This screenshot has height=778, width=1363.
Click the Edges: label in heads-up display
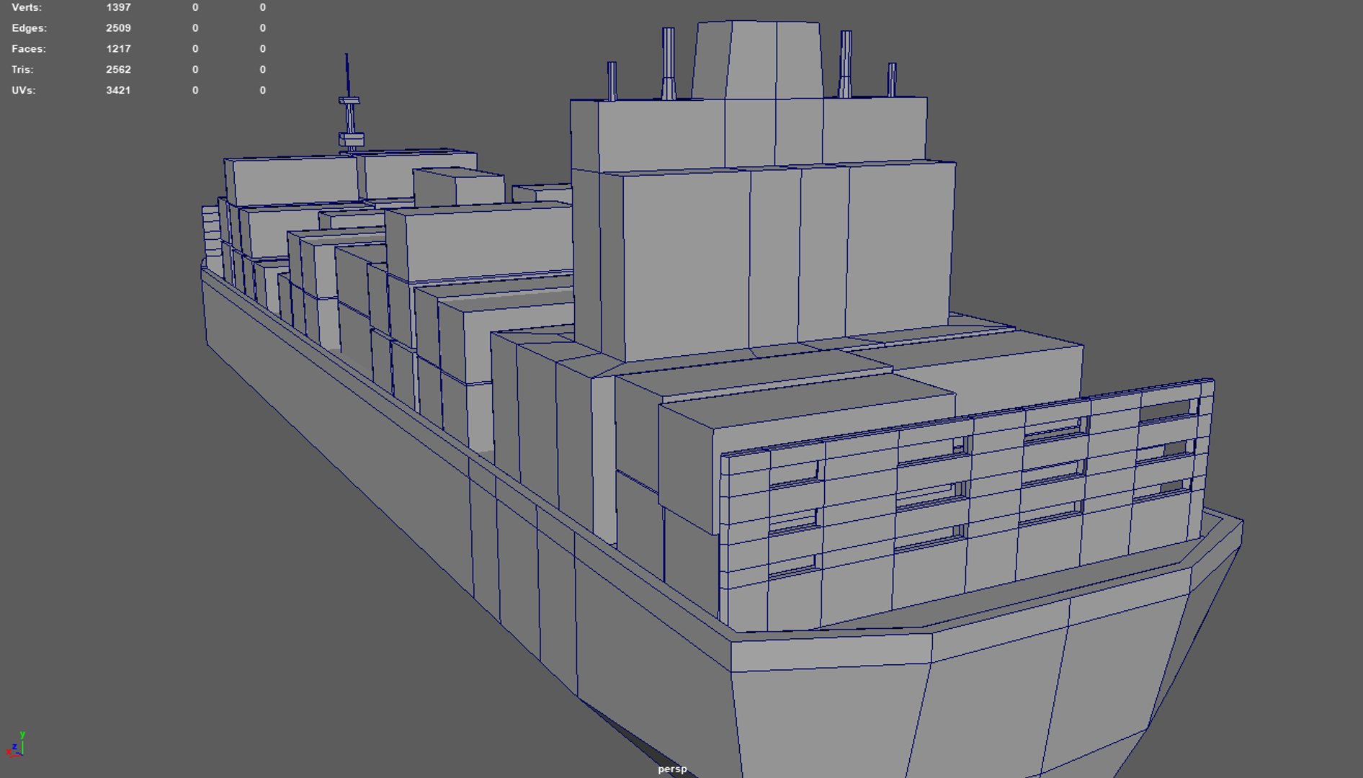click(x=29, y=28)
